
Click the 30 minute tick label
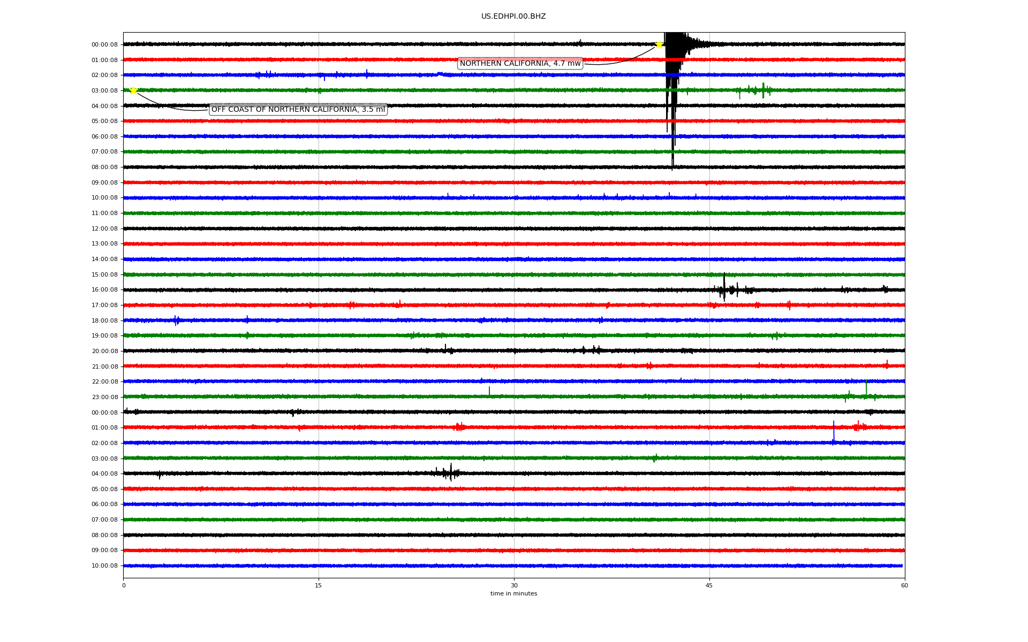tap(514, 585)
